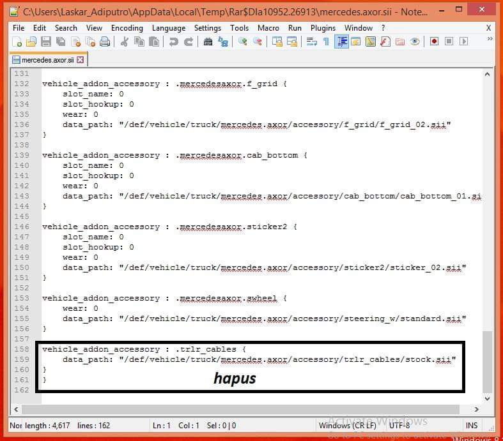
Task: Click the Cut scissors icon
Action: 124,41
